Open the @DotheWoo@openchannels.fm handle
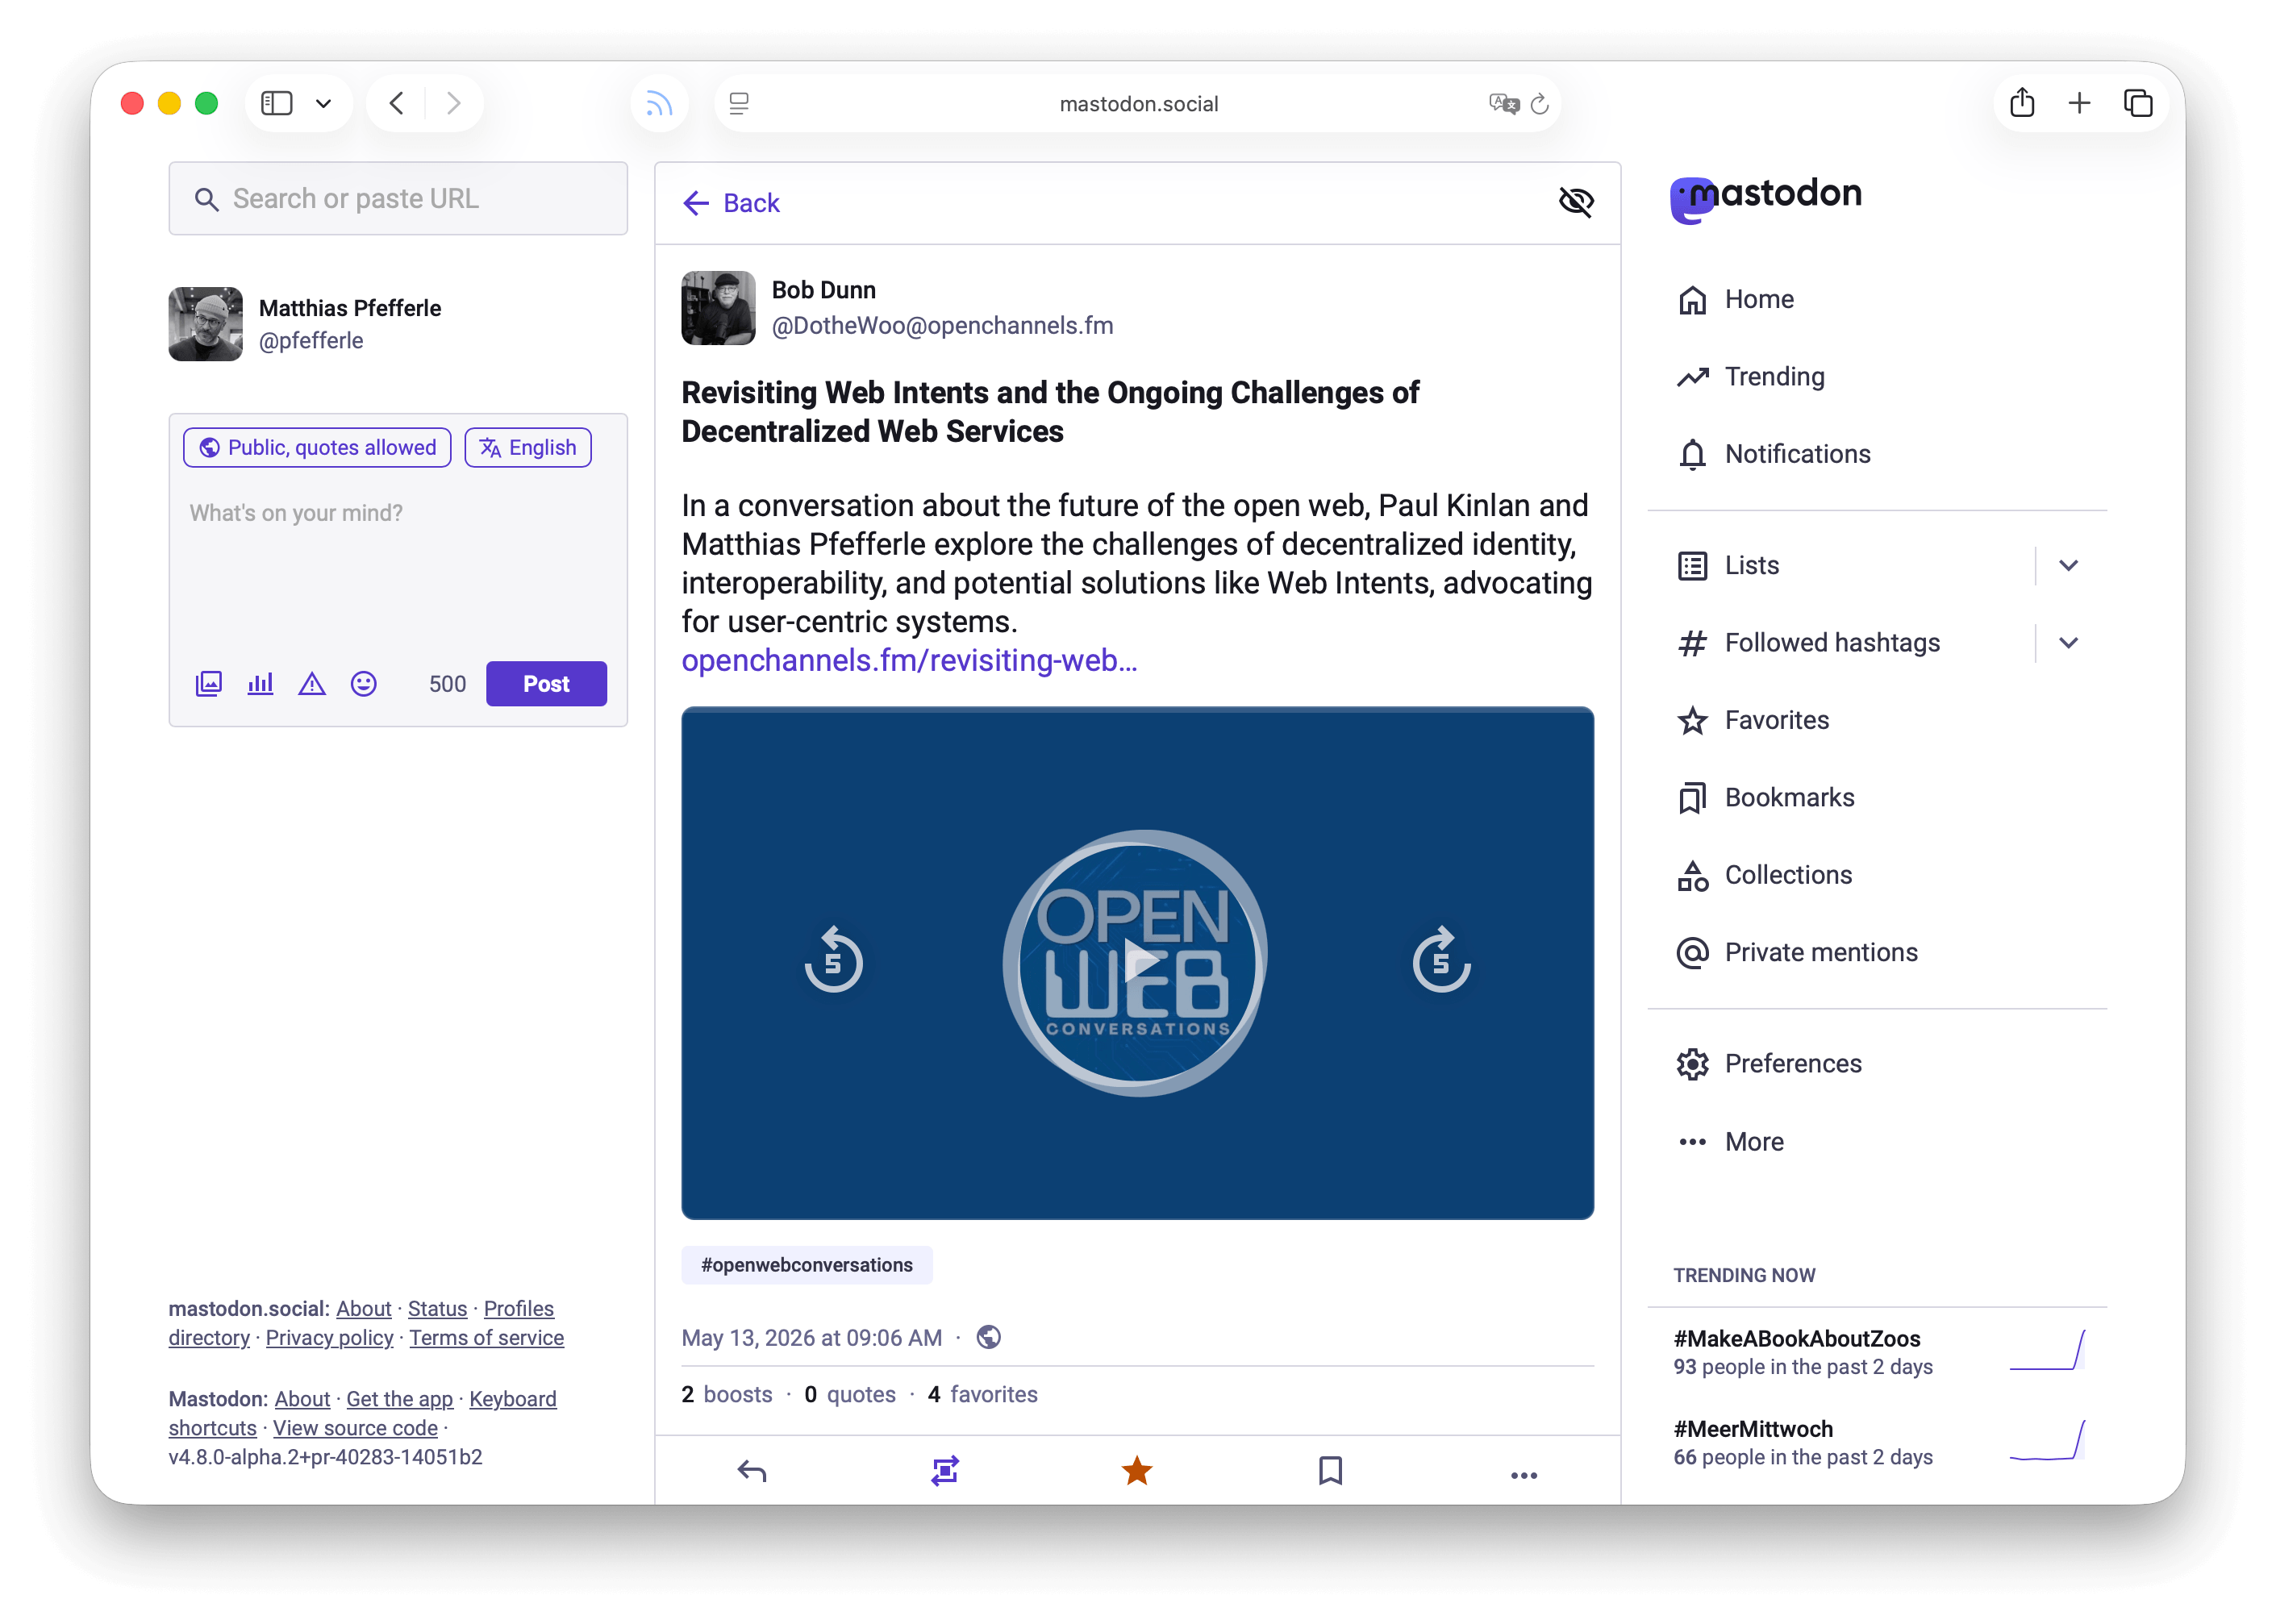2276x1624 pixels. (x=942, y=325)
